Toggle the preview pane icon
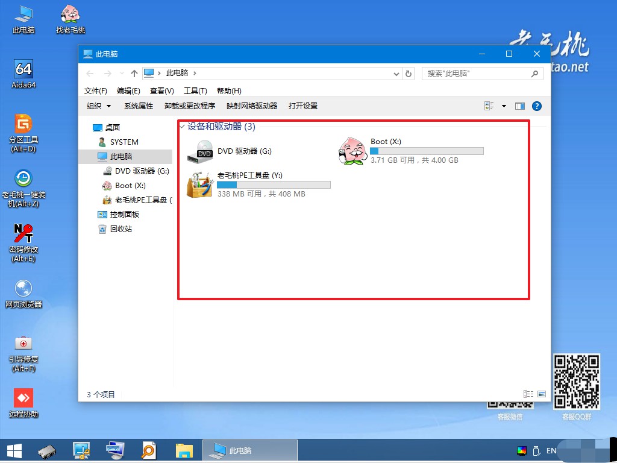Viewport: 617px width, 463px height. [x=520, y=106]
